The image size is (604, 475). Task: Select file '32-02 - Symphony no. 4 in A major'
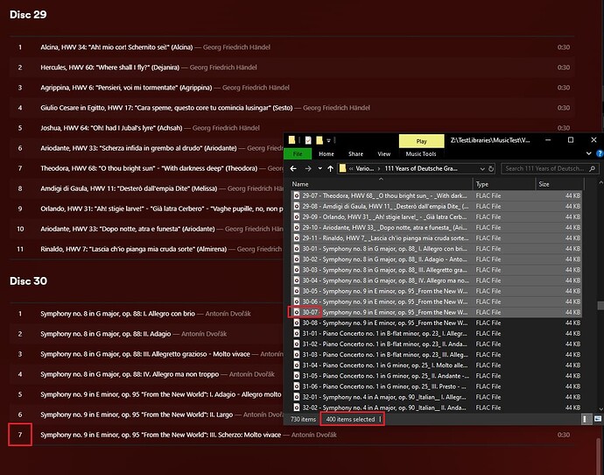(437, 408)
